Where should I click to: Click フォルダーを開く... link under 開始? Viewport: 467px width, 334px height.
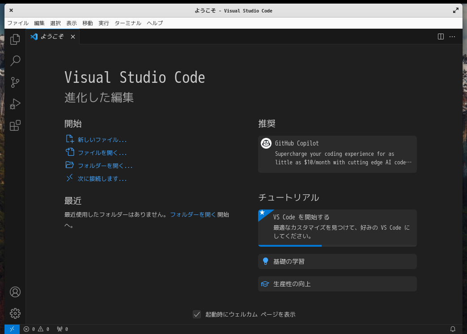105,166
